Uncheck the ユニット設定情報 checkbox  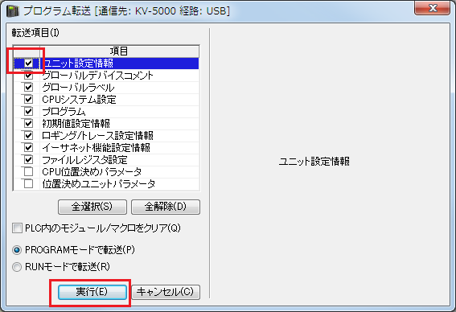point(28,63)
